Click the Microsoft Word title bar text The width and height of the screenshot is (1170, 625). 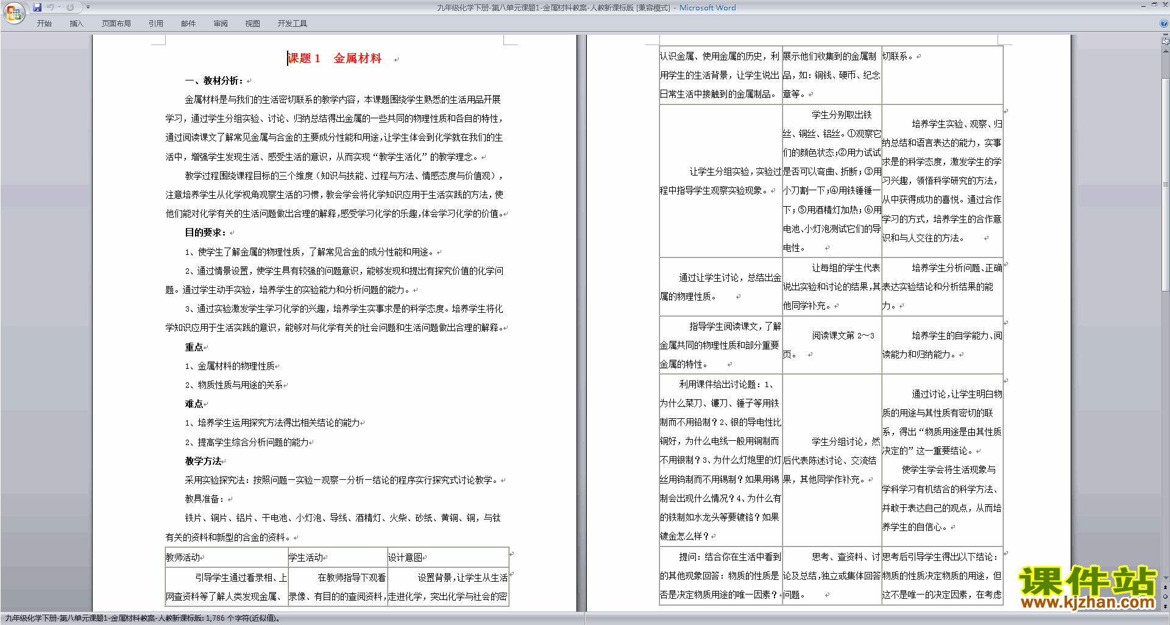click(x=707, y=7)
